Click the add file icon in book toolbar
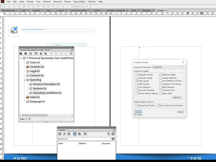Image resolution: width=216 pixels, height=162 pixels. (21, 53)
